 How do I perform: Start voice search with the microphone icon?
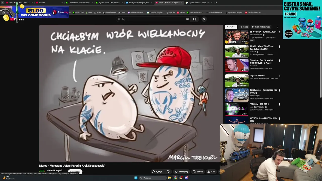(x=204, y=19)
